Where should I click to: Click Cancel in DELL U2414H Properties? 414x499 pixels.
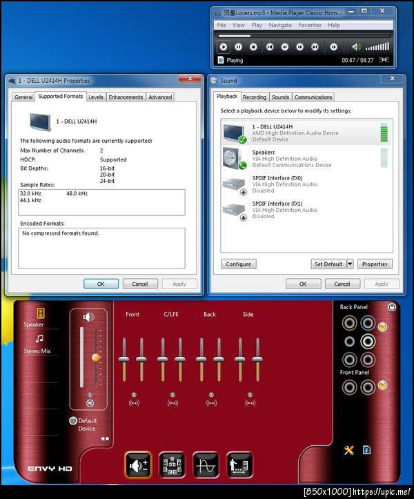[140, 284]
